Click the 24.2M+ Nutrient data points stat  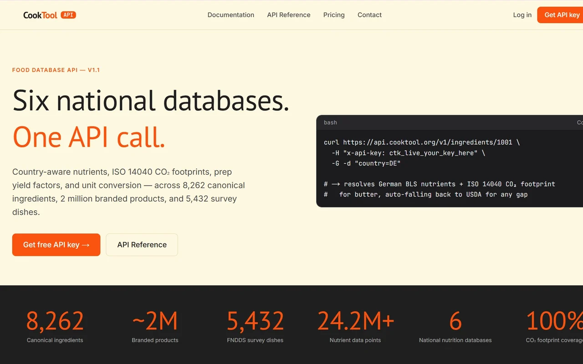[x=355, y=327]
